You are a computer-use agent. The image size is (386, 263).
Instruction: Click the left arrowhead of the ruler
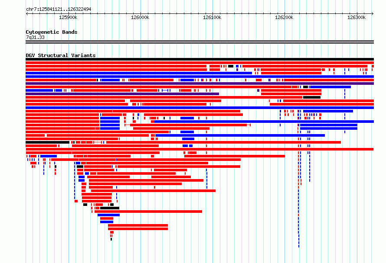27,13
